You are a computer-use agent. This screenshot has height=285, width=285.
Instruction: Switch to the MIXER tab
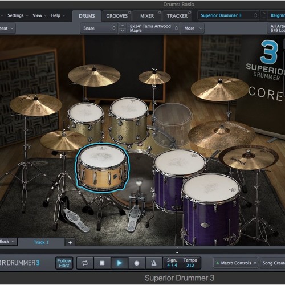[147, 16]
